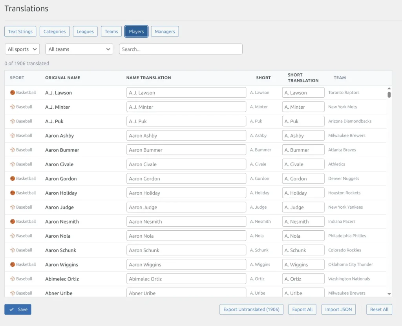This screenshot has width=402, height=326.
Task: Click Philadelphia Phillies team cell
Action: 347,236
